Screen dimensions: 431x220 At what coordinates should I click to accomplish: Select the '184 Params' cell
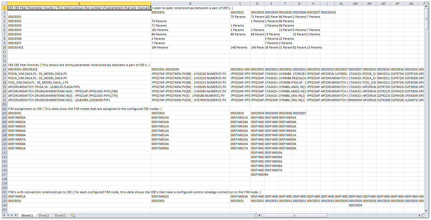click(x=190, y=47)
